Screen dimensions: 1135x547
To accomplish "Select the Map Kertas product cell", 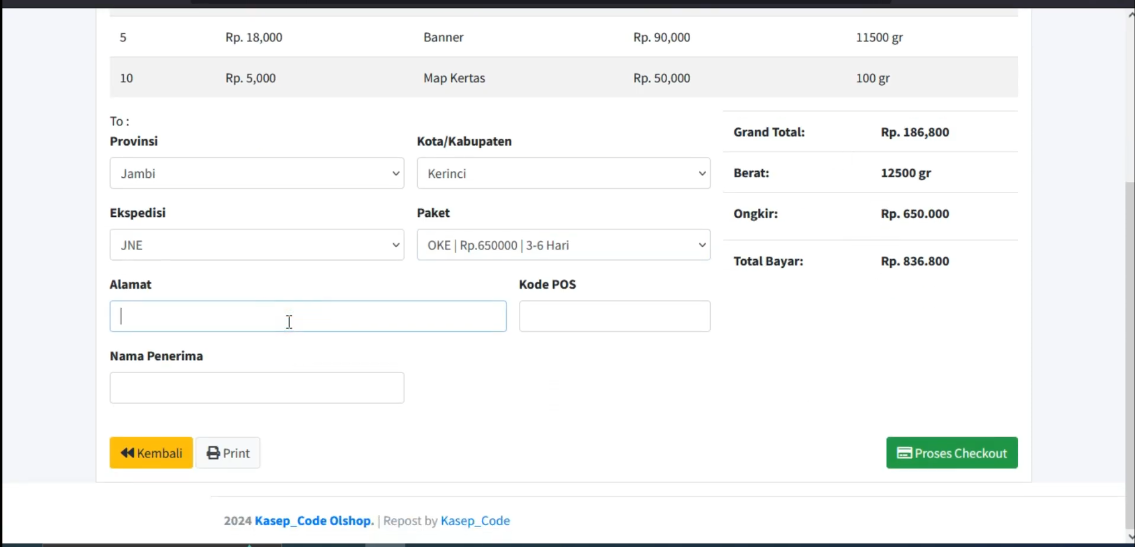I will click(454, 78).
